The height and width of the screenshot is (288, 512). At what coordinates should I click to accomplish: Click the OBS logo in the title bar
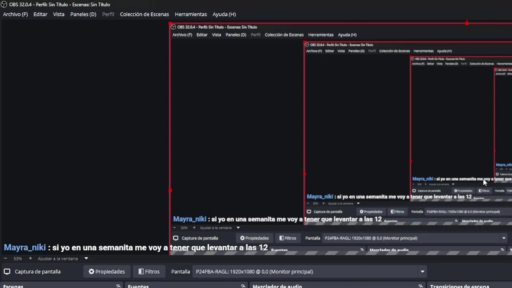coord(4,4)
